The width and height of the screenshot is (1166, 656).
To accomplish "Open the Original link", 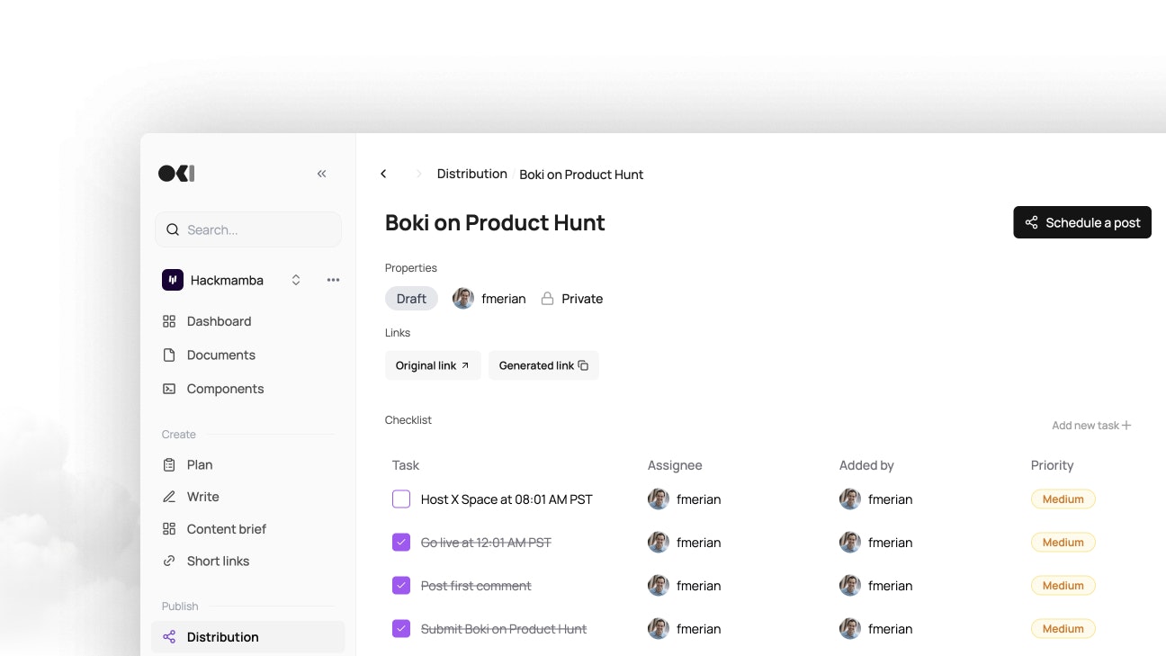I will 433,365.
